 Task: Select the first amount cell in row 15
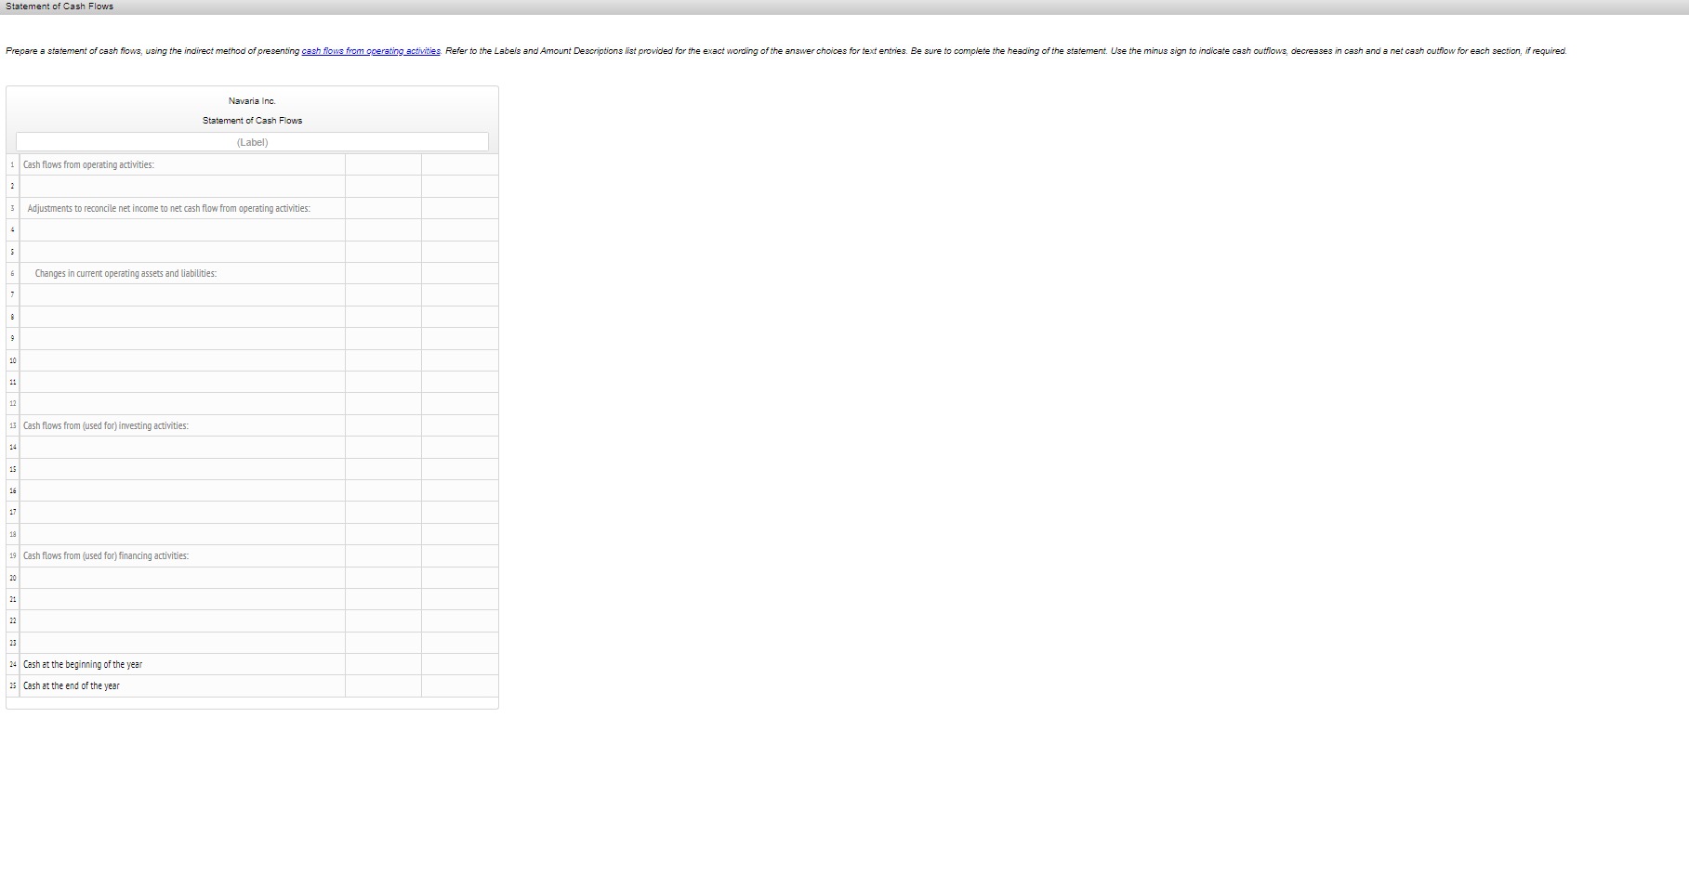(383, 469)
